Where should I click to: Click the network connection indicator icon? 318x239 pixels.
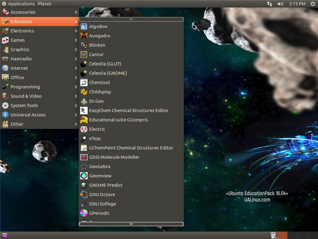pyautogui.click(x=270, y=4)
